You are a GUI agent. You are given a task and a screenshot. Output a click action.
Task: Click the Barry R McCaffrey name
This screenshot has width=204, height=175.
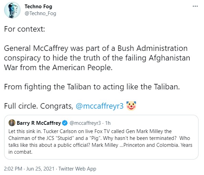(39, 123)
